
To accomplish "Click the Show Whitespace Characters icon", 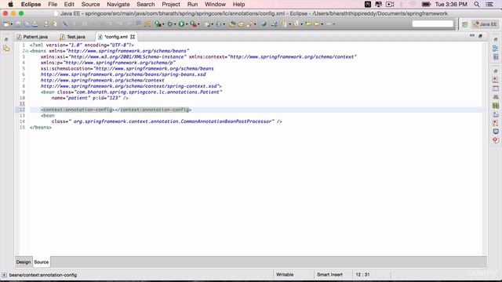I will click(147, 24).
